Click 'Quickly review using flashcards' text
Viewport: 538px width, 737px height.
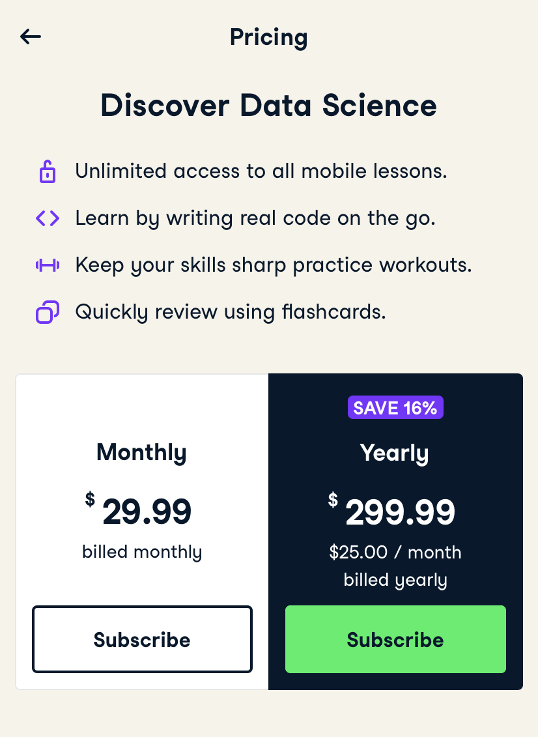click(231, 312)
